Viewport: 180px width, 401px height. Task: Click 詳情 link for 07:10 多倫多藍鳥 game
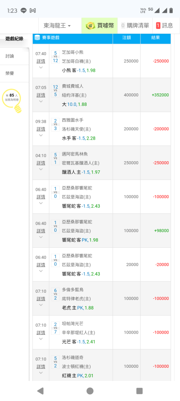41,298
